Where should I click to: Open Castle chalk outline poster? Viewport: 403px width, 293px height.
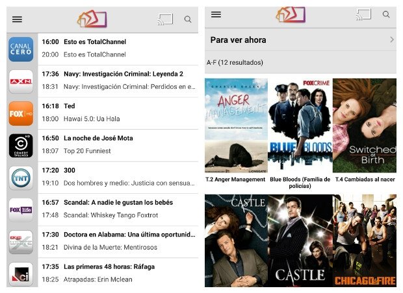click(236, 240)
